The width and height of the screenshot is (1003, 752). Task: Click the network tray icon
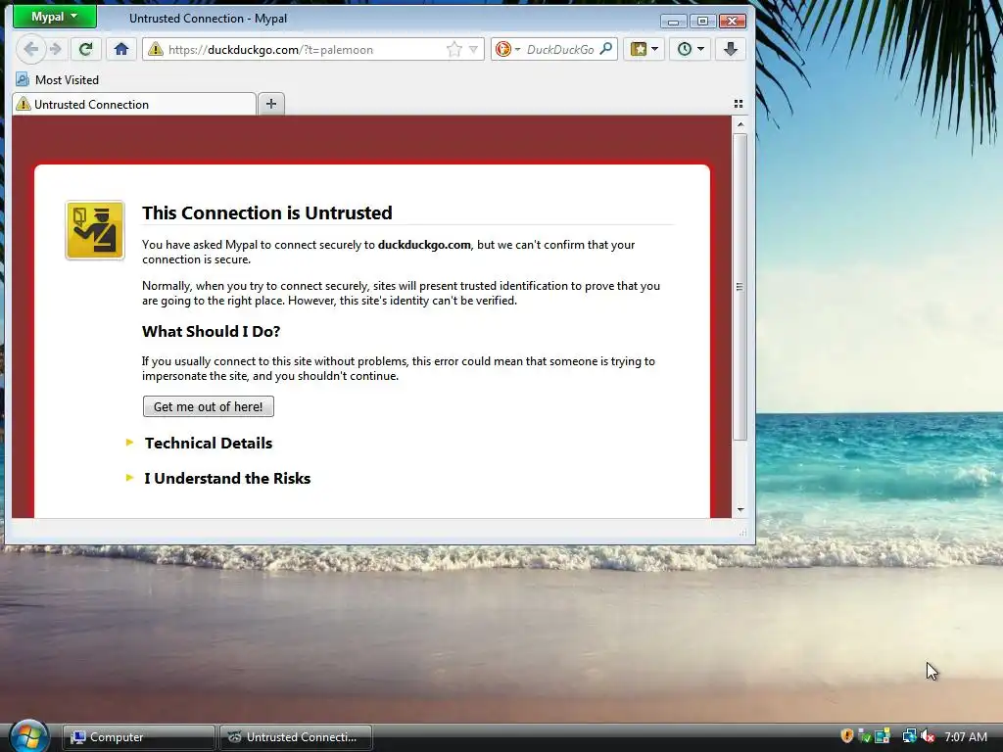click(908, 736)
